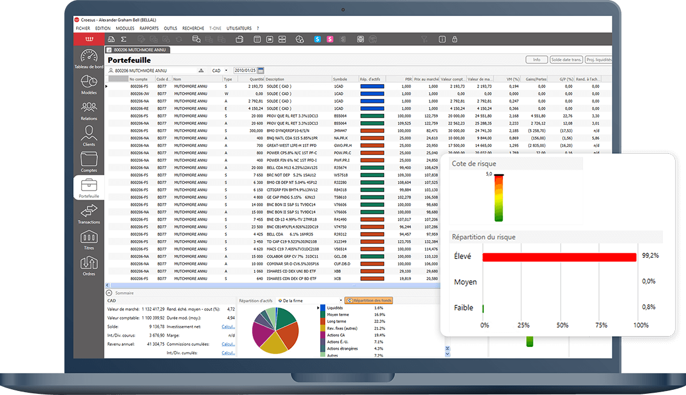Sort by the Gains/Pertes column header
Image resolution: width=686 pixels, height=395 pixels.
coord(535,79)
